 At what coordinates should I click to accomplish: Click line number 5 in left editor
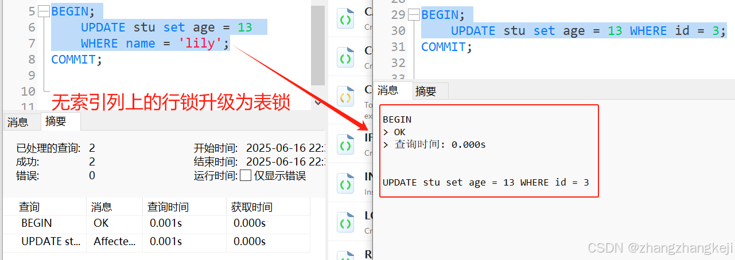click(31, 11)
